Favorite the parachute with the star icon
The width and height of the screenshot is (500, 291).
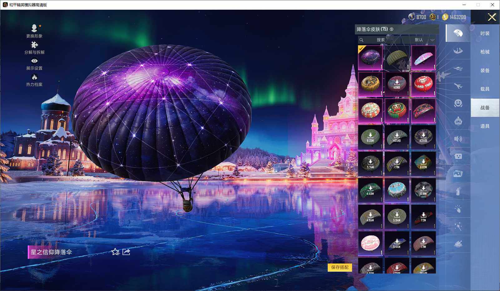pos(115,252)
